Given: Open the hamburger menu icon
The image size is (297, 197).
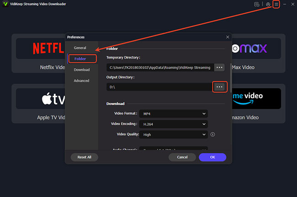Looking at the screenshot, I should pos(276,4).
